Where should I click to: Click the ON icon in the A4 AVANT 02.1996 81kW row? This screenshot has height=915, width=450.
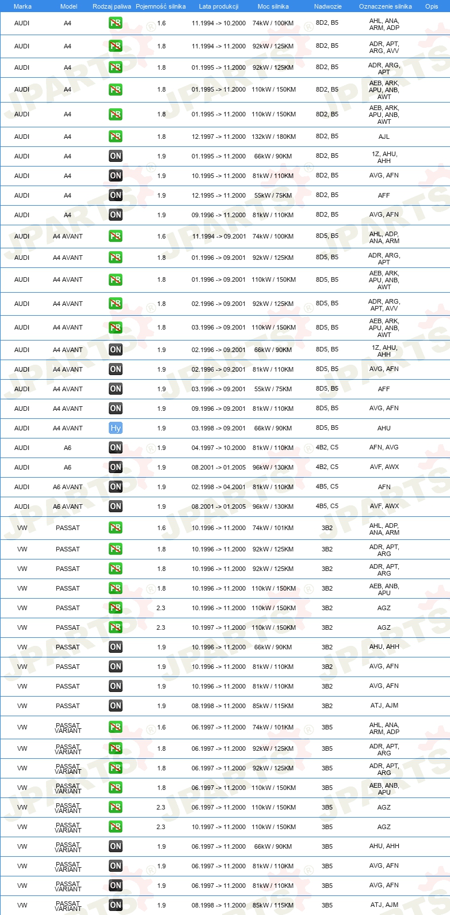(116, 369)
